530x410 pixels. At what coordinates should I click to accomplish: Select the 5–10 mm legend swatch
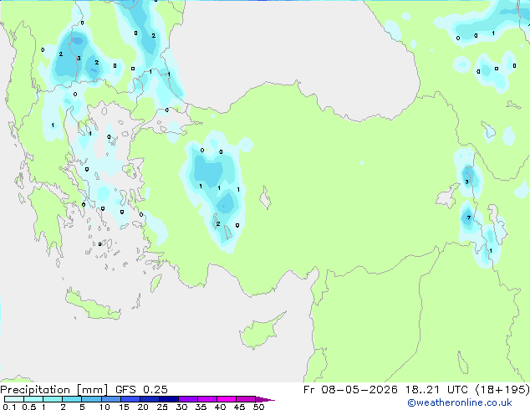click(x=91, y=399)
